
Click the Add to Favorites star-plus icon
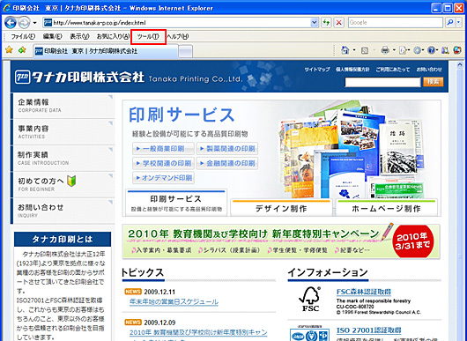tap(22, 50)
